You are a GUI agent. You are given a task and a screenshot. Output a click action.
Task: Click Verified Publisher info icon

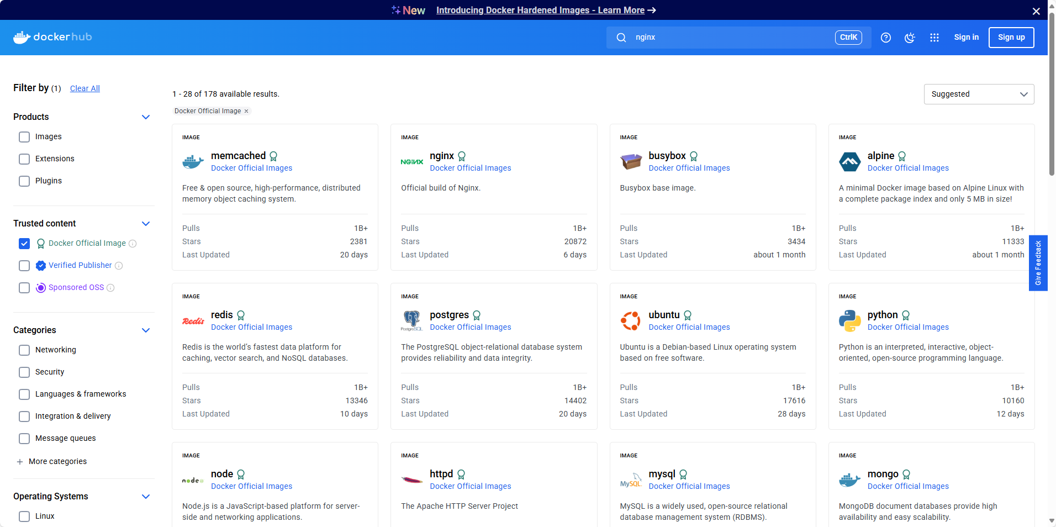(119, 266)
